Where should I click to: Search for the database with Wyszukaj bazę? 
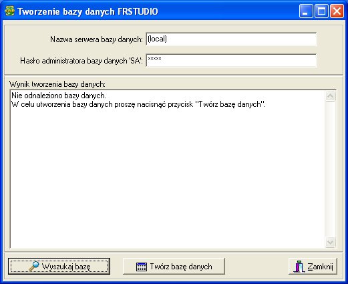click(59, 266)
